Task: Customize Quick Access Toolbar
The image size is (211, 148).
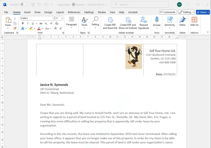Action: pos(52,4)
